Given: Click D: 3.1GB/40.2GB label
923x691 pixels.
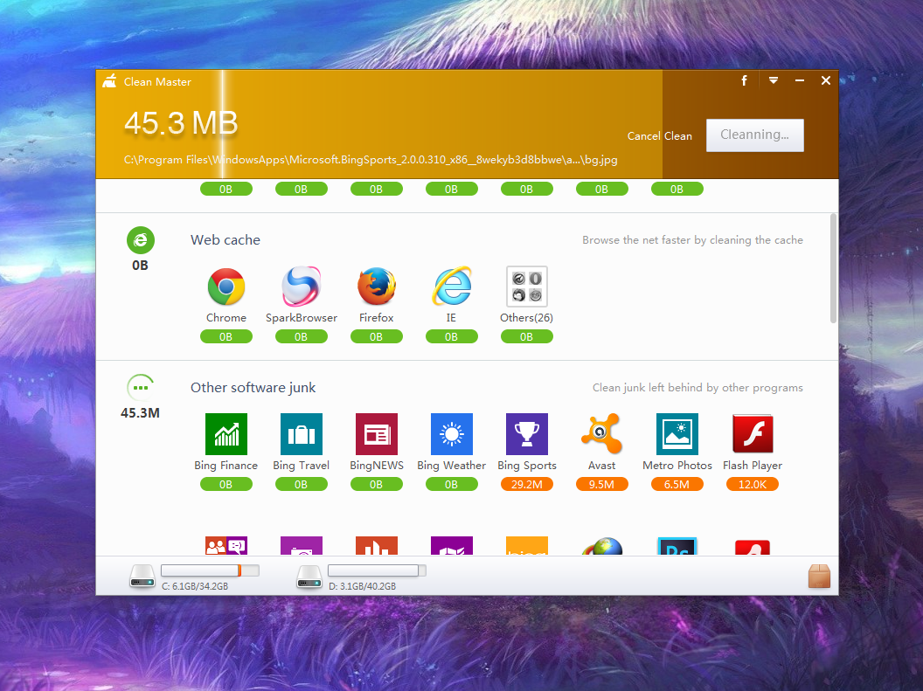Looking at the screenshot, I should pos(362,586).
